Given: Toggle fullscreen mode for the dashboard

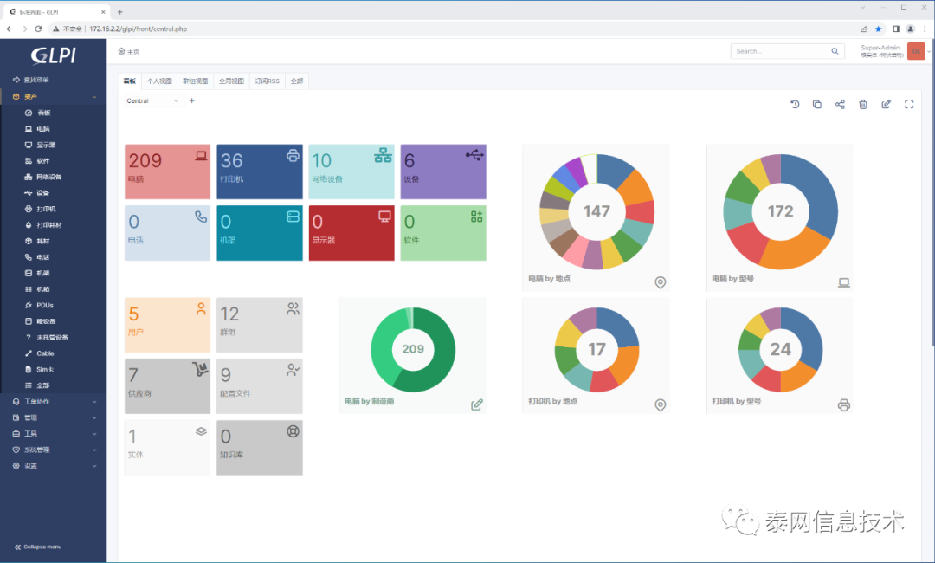Looking at the screenshot, I should coord(909,104).
